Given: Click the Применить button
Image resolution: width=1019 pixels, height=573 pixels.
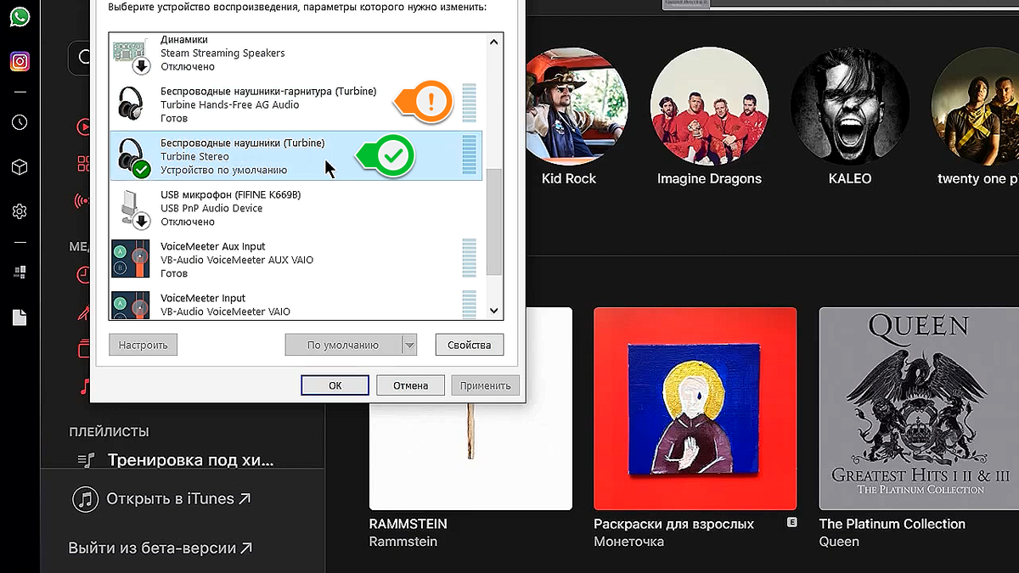Looking at the screenshot, I should pyautogui.click(x=485, y=385).
